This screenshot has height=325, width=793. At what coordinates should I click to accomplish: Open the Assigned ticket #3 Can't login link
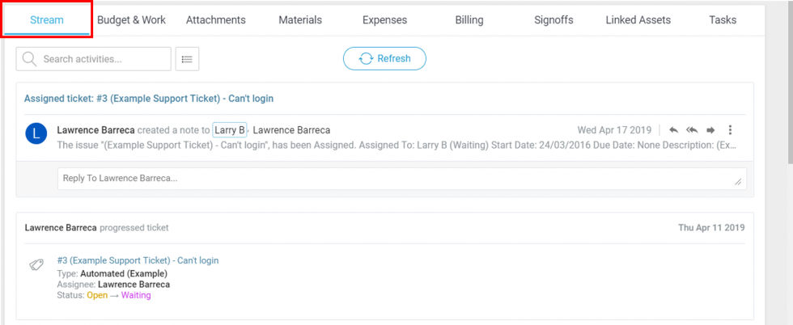point(149,99)
